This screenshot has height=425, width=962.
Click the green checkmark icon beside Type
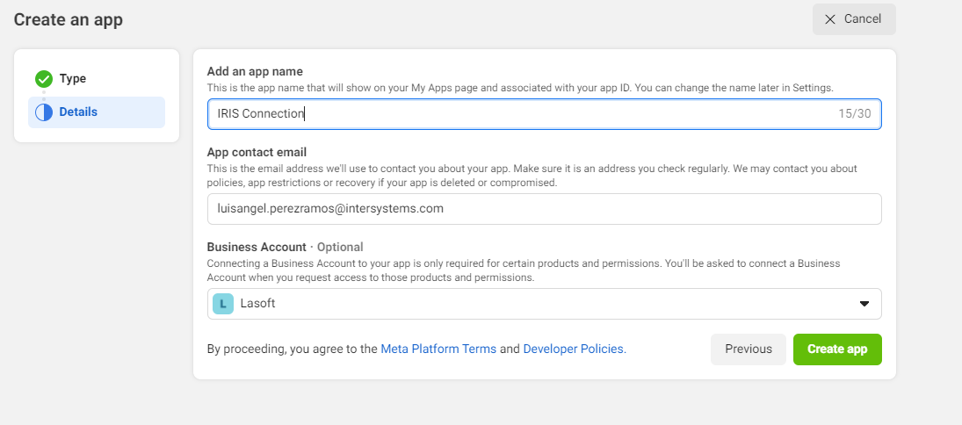click(44, 79)
